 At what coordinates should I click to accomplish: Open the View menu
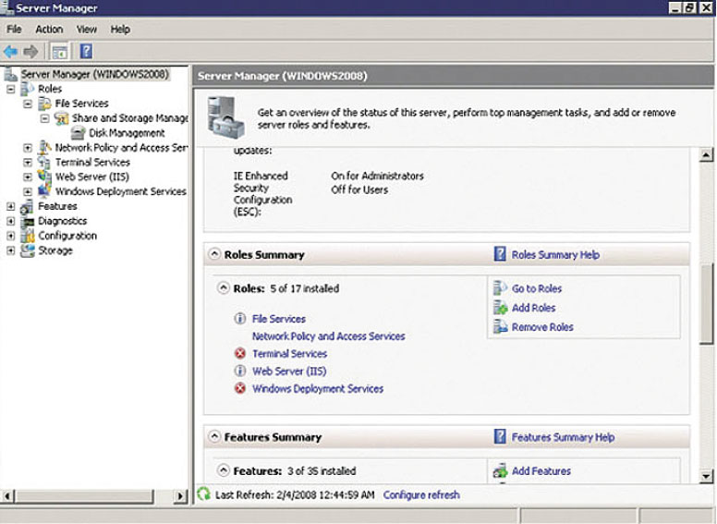click(87, 30)
